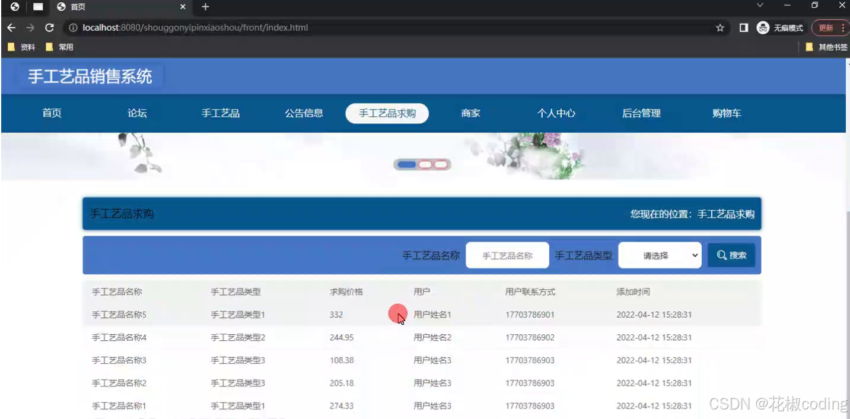This screenshot has width=850, height=419.
Task: Switch to the 论坛 navigation tab
Action: 136,113
